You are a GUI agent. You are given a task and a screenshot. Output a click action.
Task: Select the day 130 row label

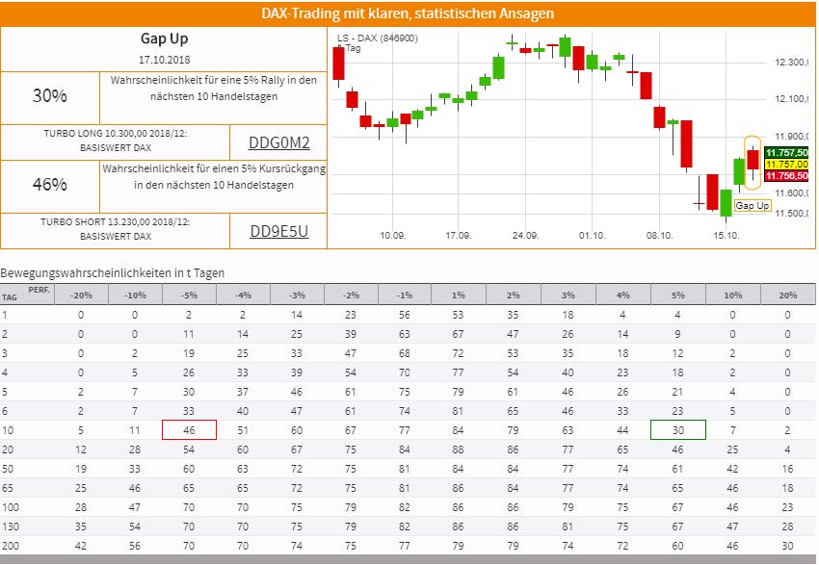tap(11, 526)
